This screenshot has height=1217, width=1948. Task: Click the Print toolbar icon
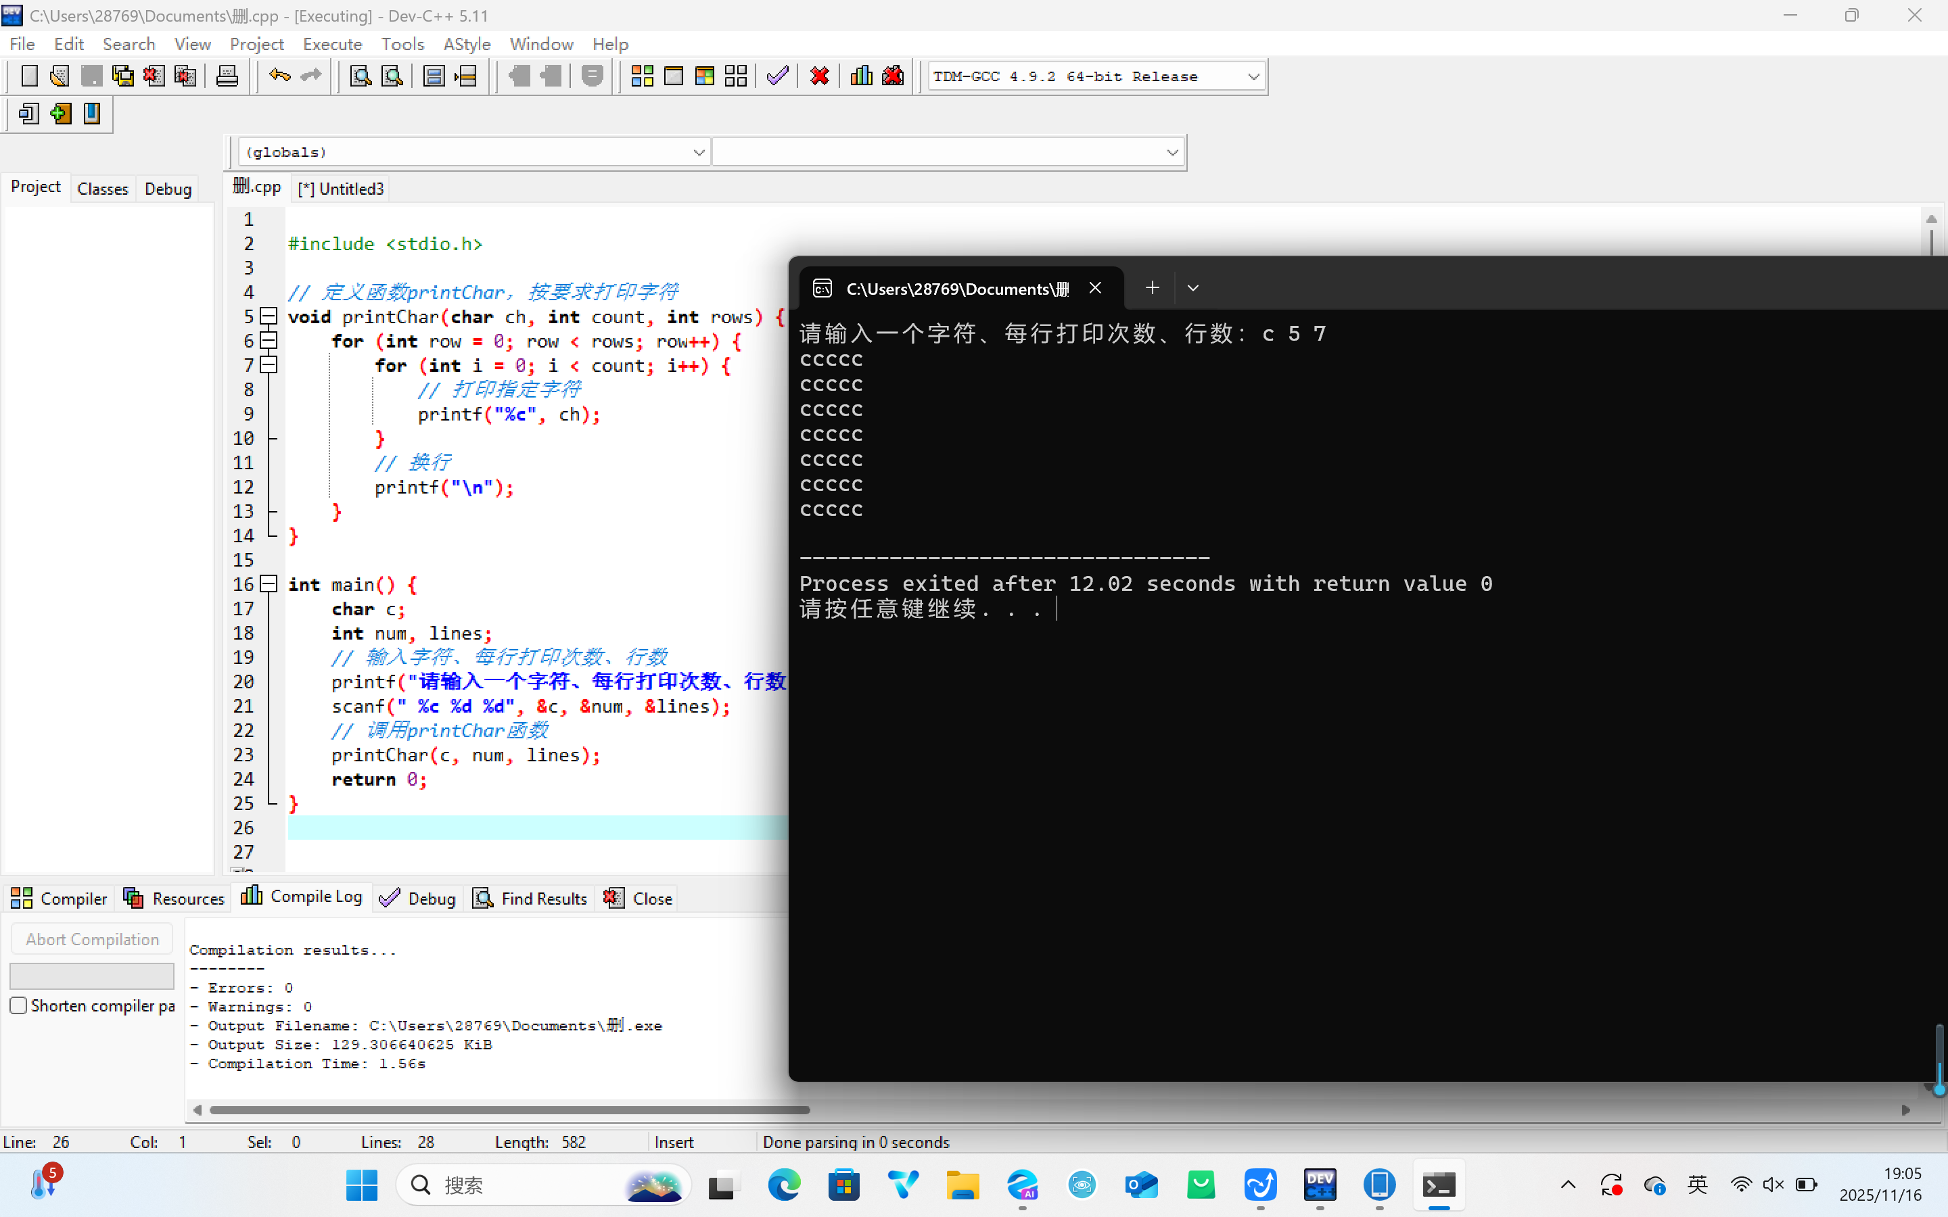point(227,76)
